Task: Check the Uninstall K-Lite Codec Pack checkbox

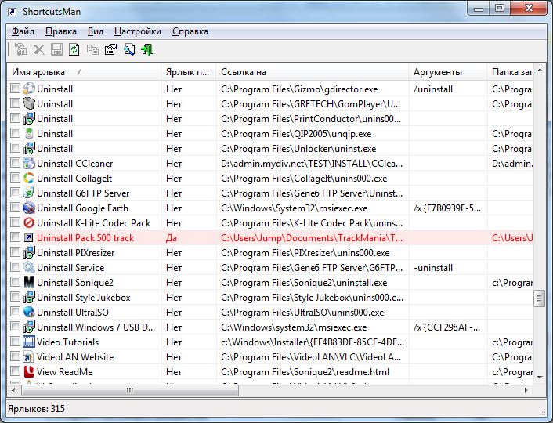Action: click(x=15, y=222)
